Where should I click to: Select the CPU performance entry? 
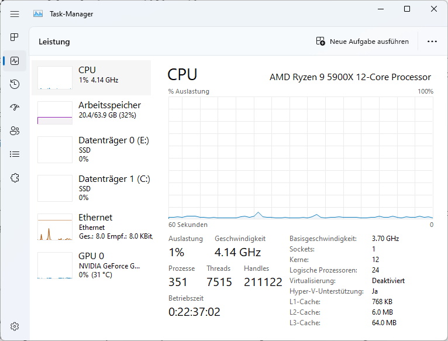91,77
